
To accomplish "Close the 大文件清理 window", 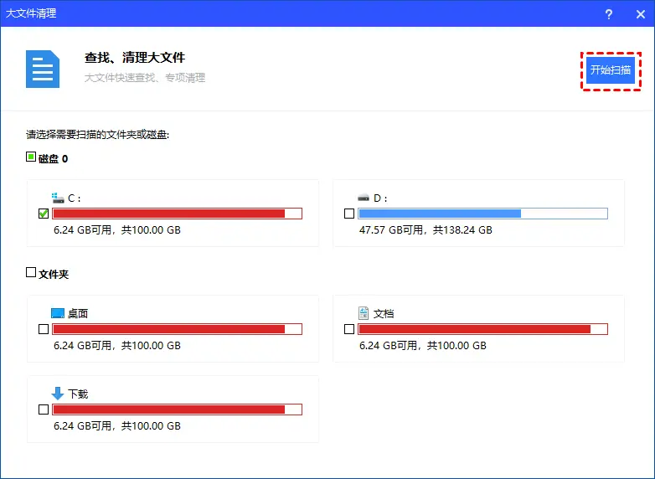I will coord(641,13).
